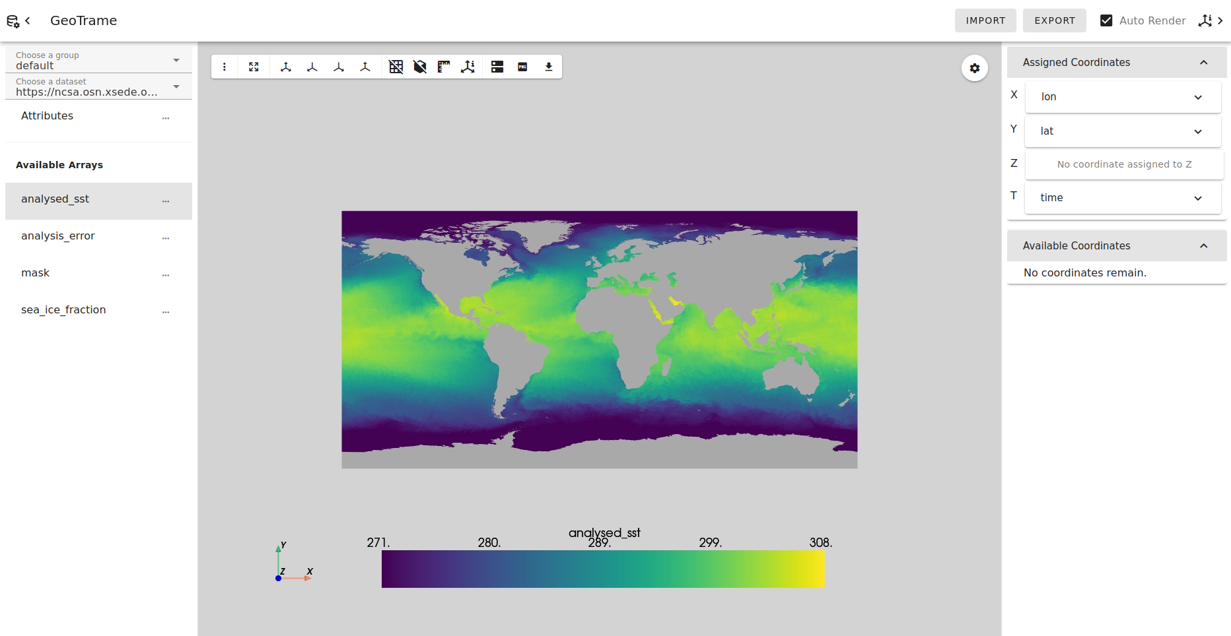Click the orientation axes widget
This screenshot has width=1231, height=636.
pyautogui.click(x=294, y=563)
